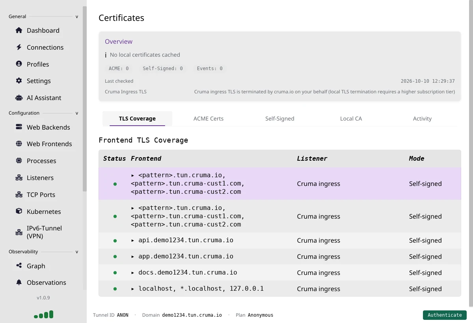Expand the app.demo1234.tun.cruma.io row

133,256
